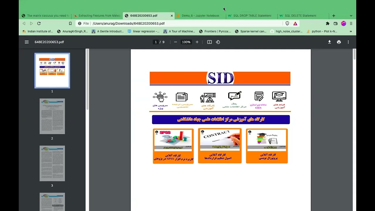Select page 2 thumbnail
This screenshot has width=375, height=211.
(x=52, y=116)
